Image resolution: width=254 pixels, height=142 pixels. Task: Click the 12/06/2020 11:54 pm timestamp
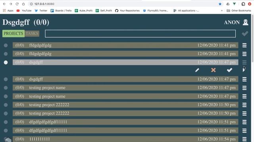tap(216, 139)
